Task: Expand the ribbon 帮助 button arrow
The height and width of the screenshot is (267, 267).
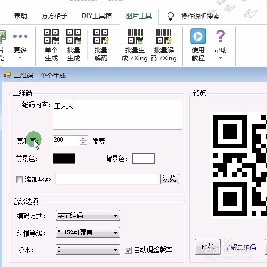Action: point(220,58)
